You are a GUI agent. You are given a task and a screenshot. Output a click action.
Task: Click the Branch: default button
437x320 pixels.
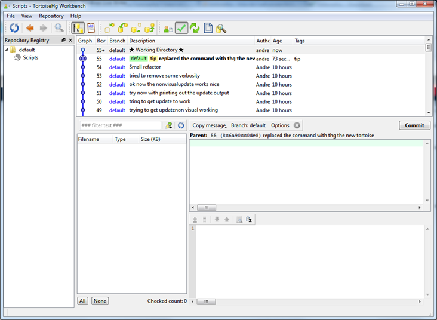click(x=248, y=125)
